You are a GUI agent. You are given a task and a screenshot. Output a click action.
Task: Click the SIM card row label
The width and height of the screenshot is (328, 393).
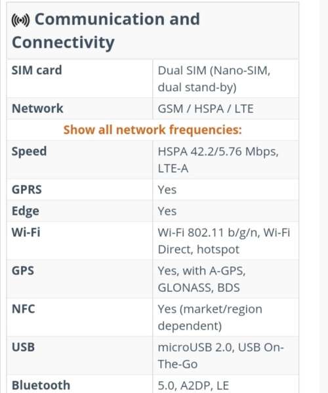pos(37,70)
